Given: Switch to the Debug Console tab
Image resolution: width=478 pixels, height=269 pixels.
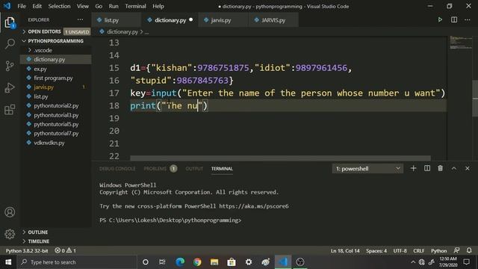Looking at the screenshot, I should coord(117,169).
